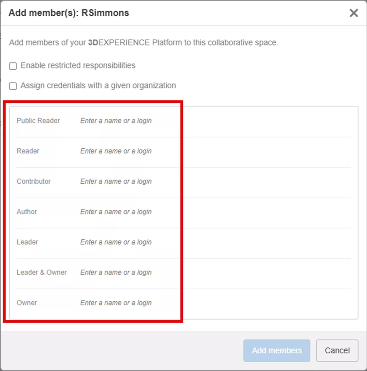Focus the Reader role name field

(116, 151)
